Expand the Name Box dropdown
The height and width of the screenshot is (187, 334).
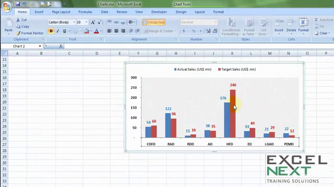coord(40,46)
